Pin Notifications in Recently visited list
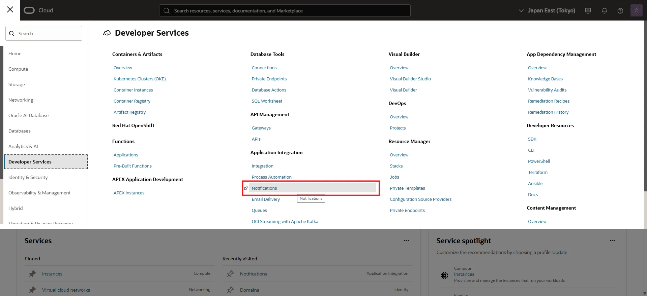 coord(230,274)
